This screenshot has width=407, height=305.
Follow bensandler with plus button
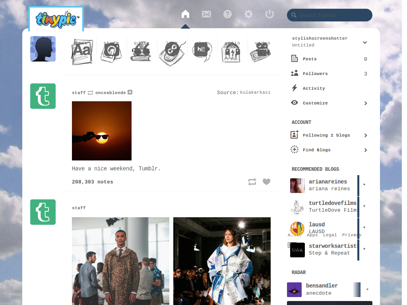point(367,290)
